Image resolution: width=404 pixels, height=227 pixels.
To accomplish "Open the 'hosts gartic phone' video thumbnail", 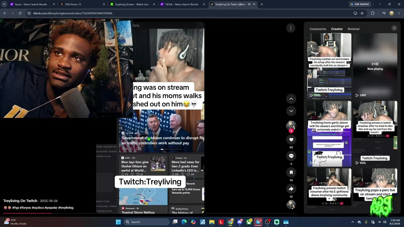I will pyautogui.click(x=329, y=134).
